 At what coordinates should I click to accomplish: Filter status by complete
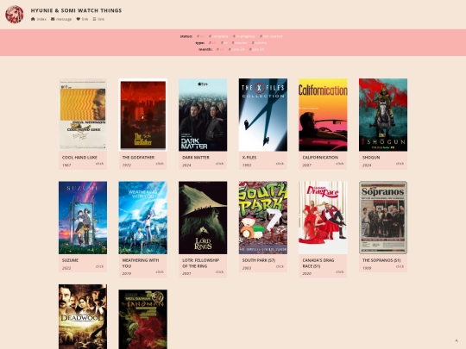click(x=218, y=36)
